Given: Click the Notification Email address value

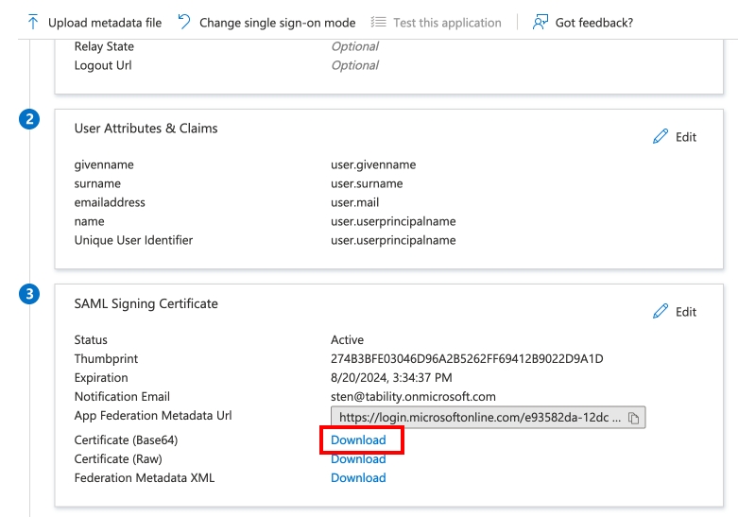Looking at the screenshot, I should point(413,397).
